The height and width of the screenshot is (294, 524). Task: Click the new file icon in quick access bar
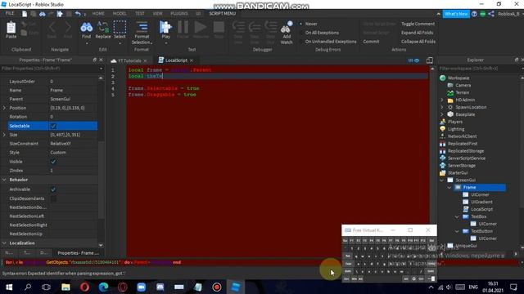click(x=25, y=14)
